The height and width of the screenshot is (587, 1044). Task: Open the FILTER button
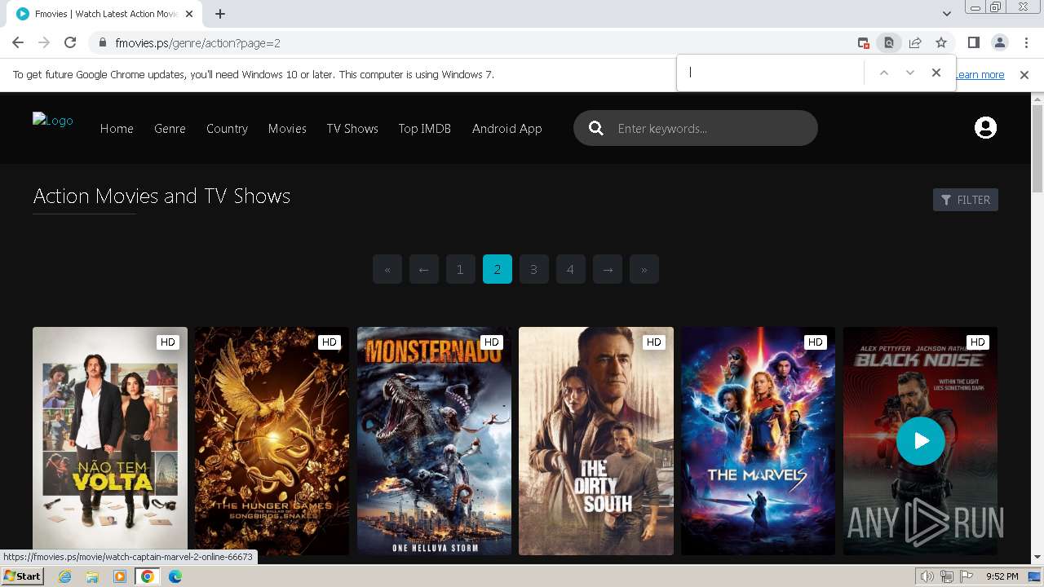point(966,200)
